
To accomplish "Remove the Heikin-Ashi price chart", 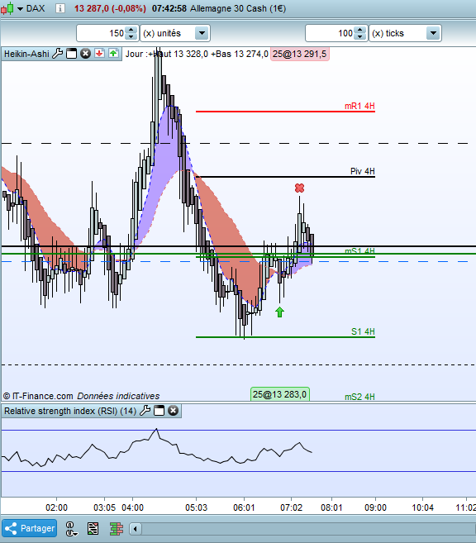I will pyautogui.click(x=85, y=54).
